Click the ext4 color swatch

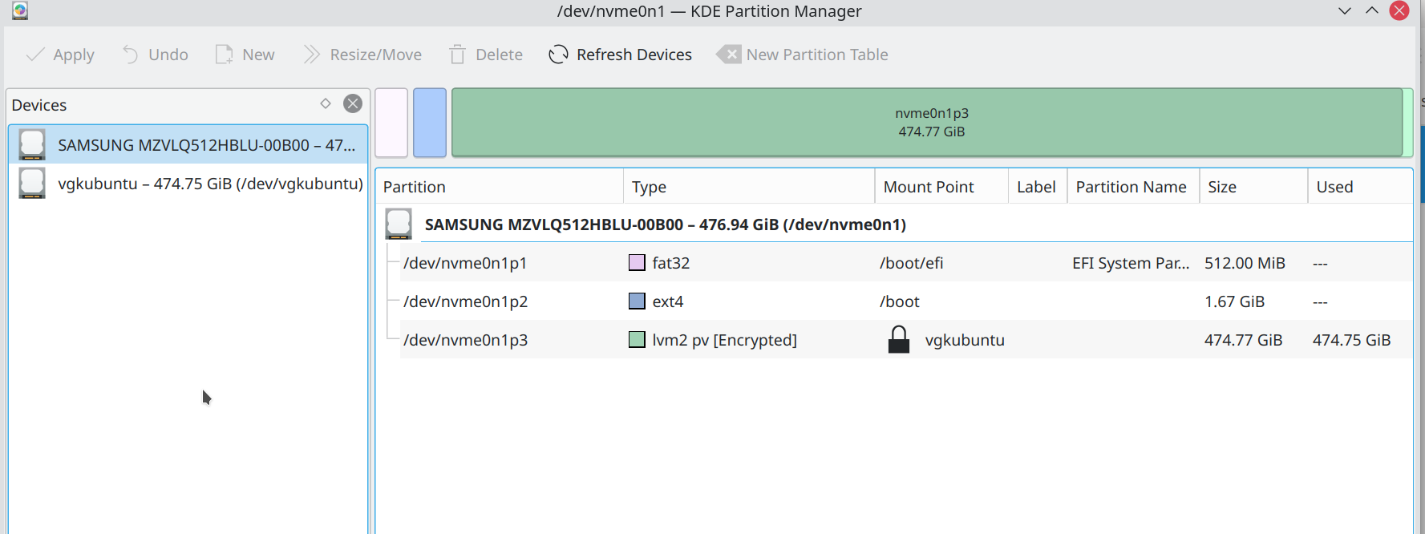tap(637, 301)
